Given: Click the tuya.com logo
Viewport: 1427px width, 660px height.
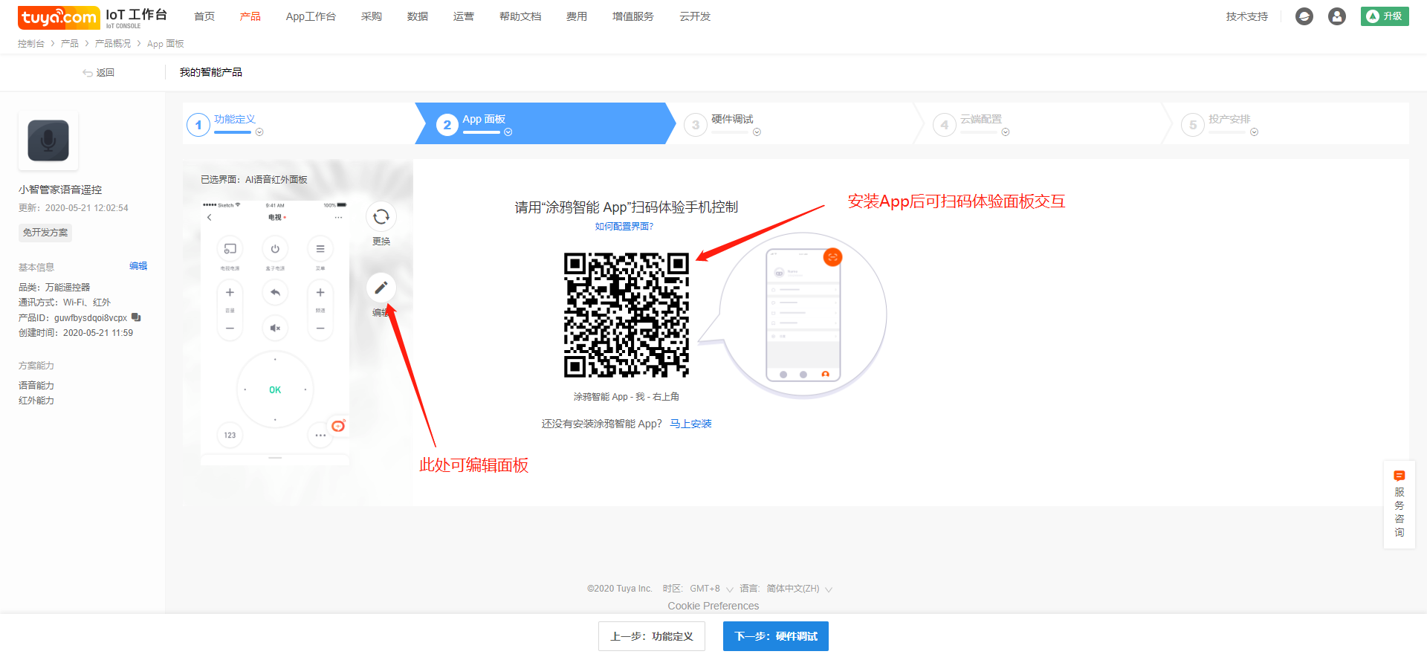Looking at the screenshot, I should pyautogui.click(x=59, y=17).
